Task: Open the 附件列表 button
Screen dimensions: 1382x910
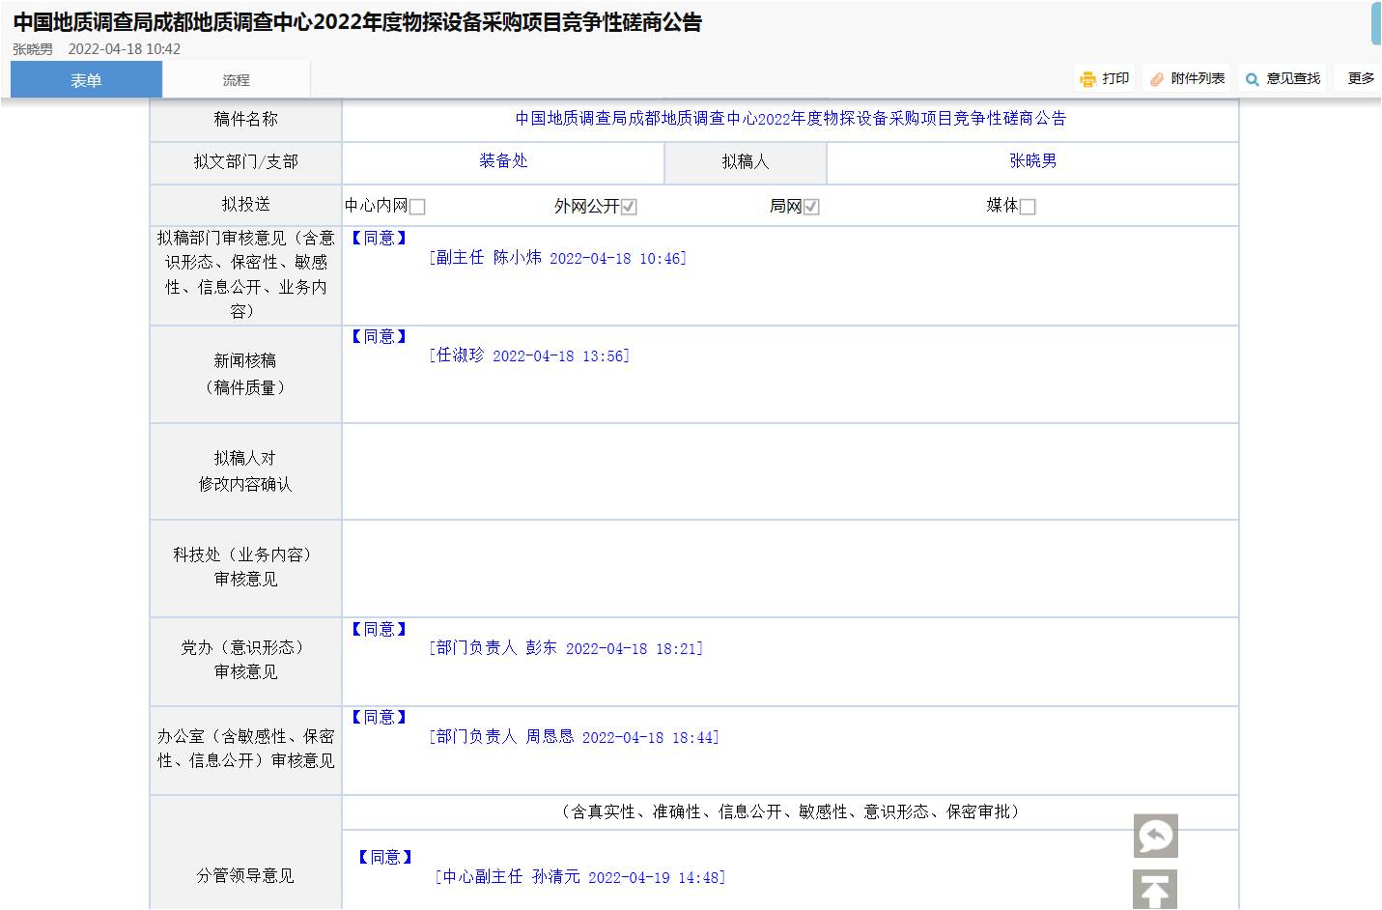Action: point(1198,78)
